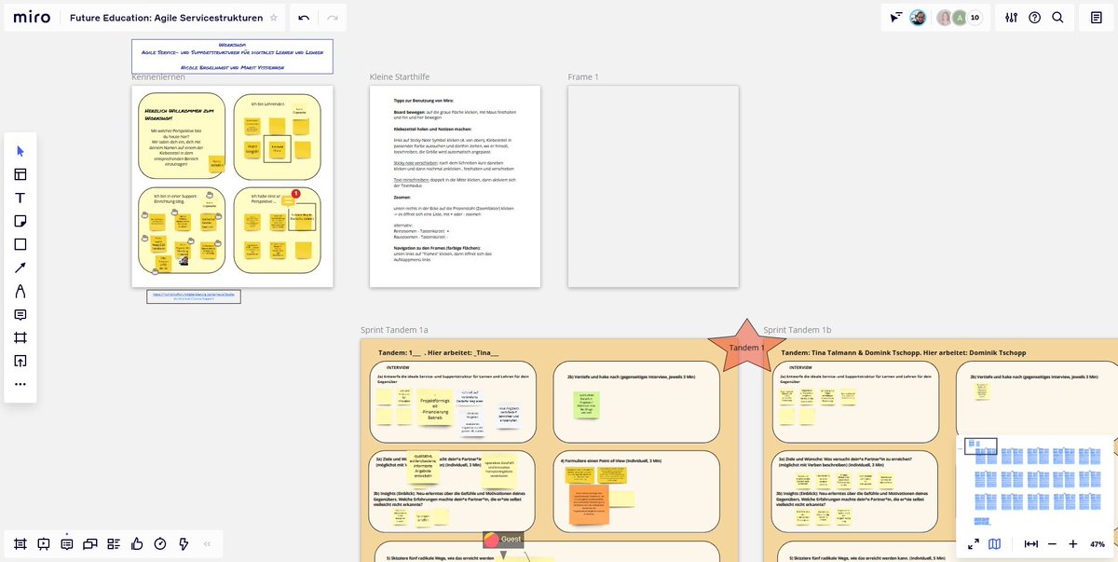Viewport: 1118px width, 562px height.
Task: Select the empty Frame 1 canvas
Action: point(653,186)
